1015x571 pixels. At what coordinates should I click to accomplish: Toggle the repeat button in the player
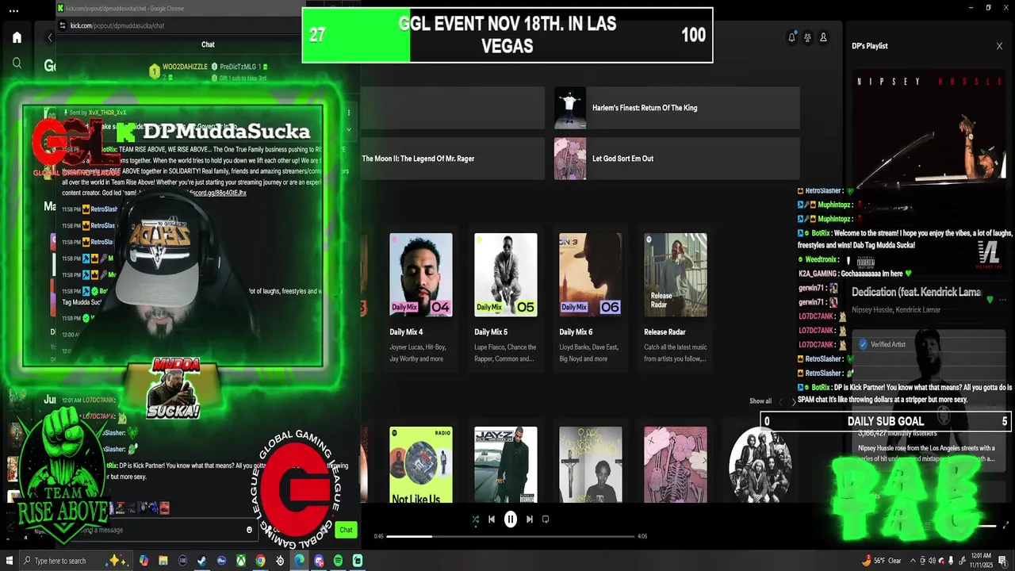[x=546, y=519]
